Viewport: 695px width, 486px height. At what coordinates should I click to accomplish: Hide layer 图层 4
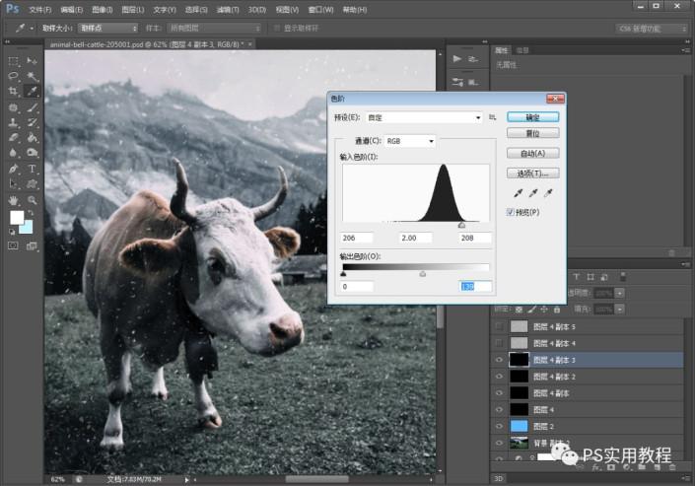[x=499, y=410]
